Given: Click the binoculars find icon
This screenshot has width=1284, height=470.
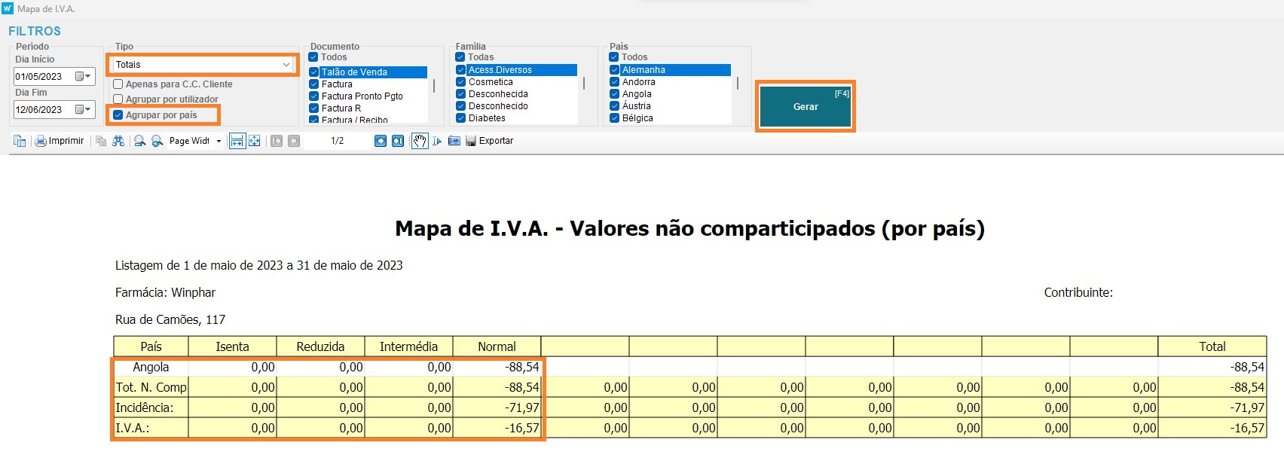Looking at the screenshot, I should click(x=118, y=141).
